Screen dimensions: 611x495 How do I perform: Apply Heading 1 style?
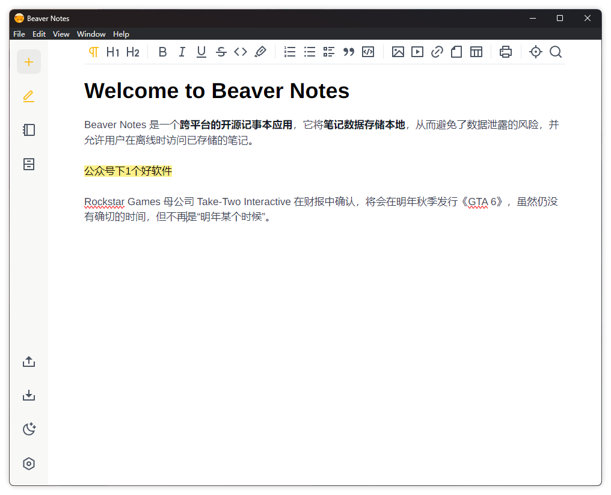(x=112, y=52)
